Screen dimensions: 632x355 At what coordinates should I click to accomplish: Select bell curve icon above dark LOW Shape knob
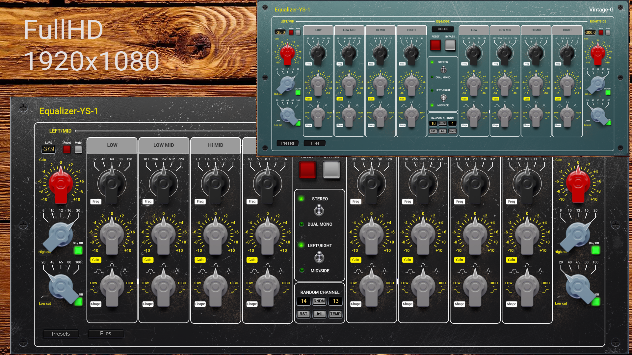point(112,265)
